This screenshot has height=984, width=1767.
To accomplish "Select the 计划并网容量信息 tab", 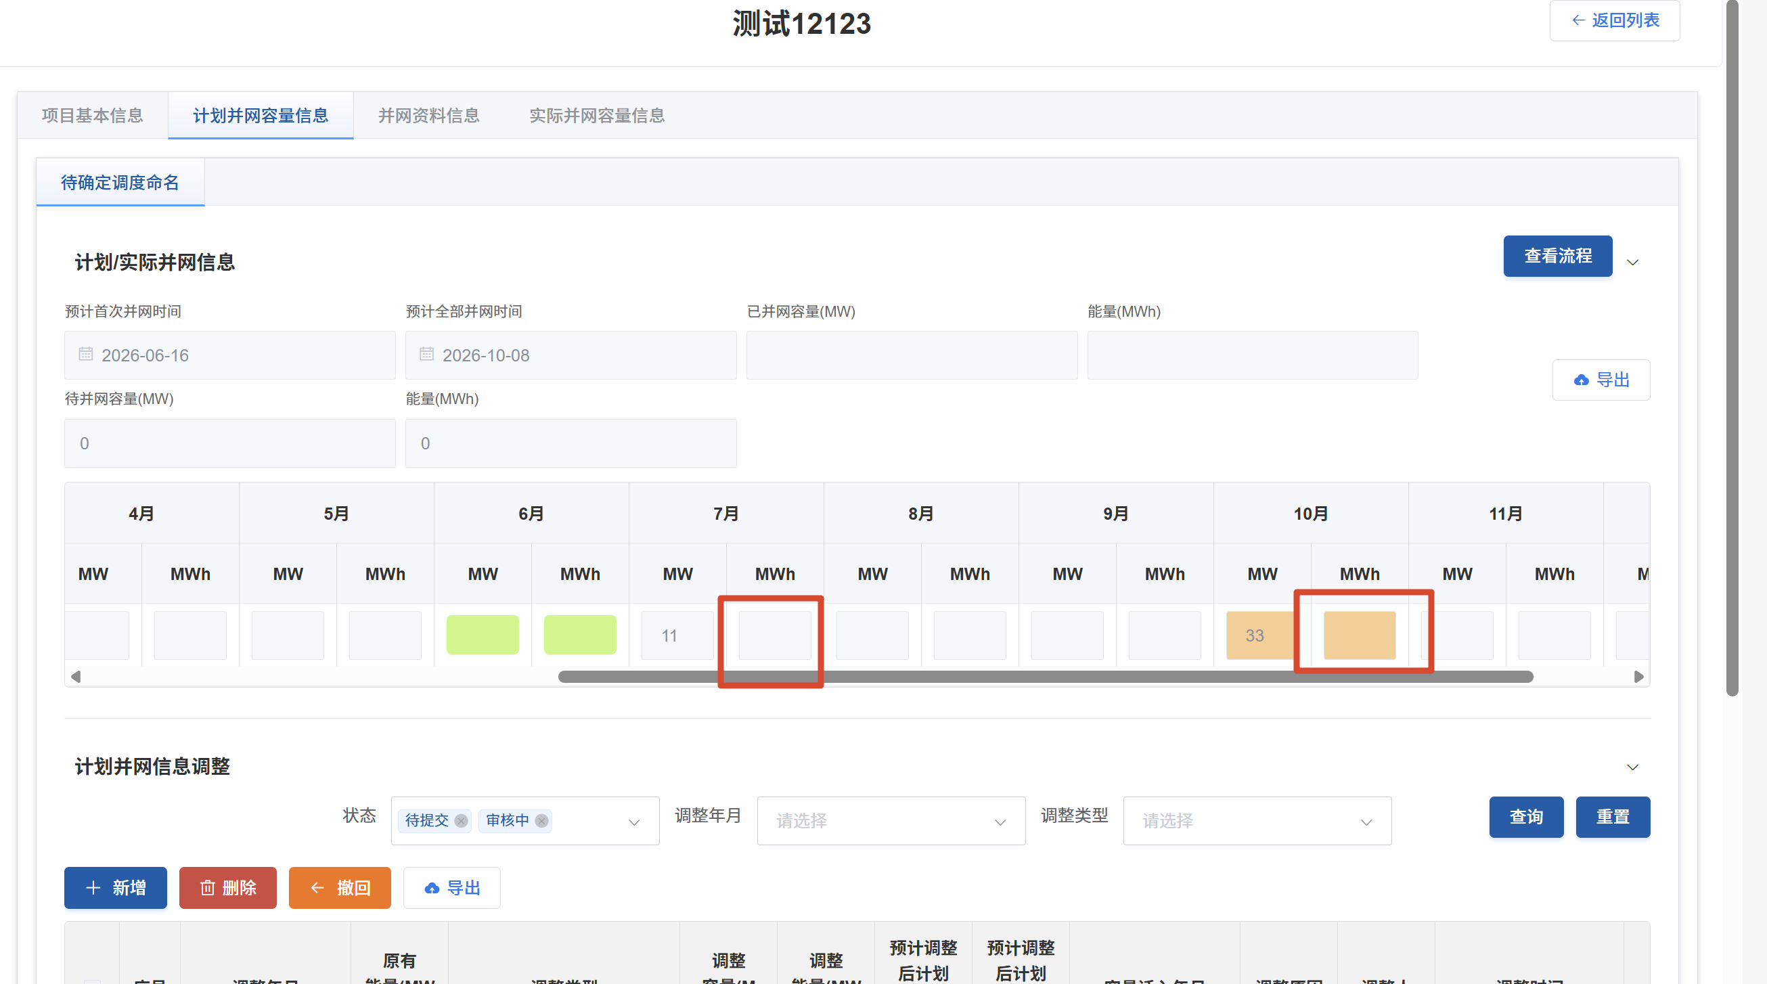I will (x=261, y=115).
